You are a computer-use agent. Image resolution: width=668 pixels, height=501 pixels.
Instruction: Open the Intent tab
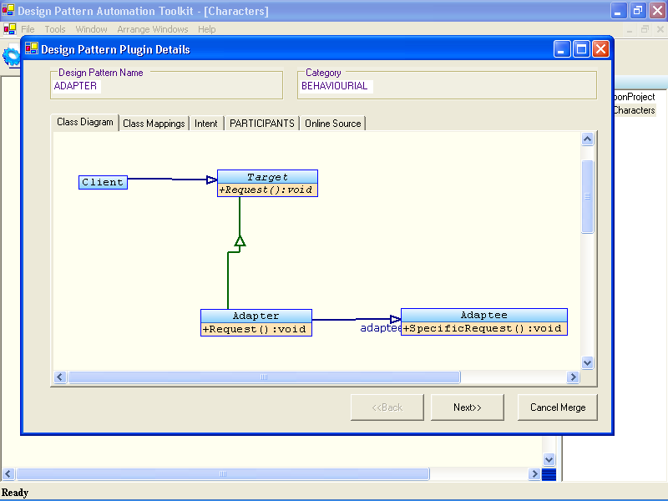click(x=206, y=124)
